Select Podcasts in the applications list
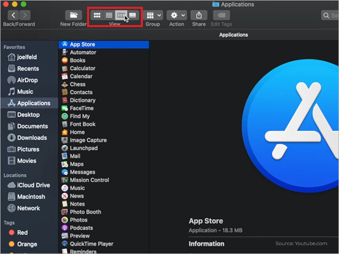This screenshot has width=339, height=254. [104, 228]
